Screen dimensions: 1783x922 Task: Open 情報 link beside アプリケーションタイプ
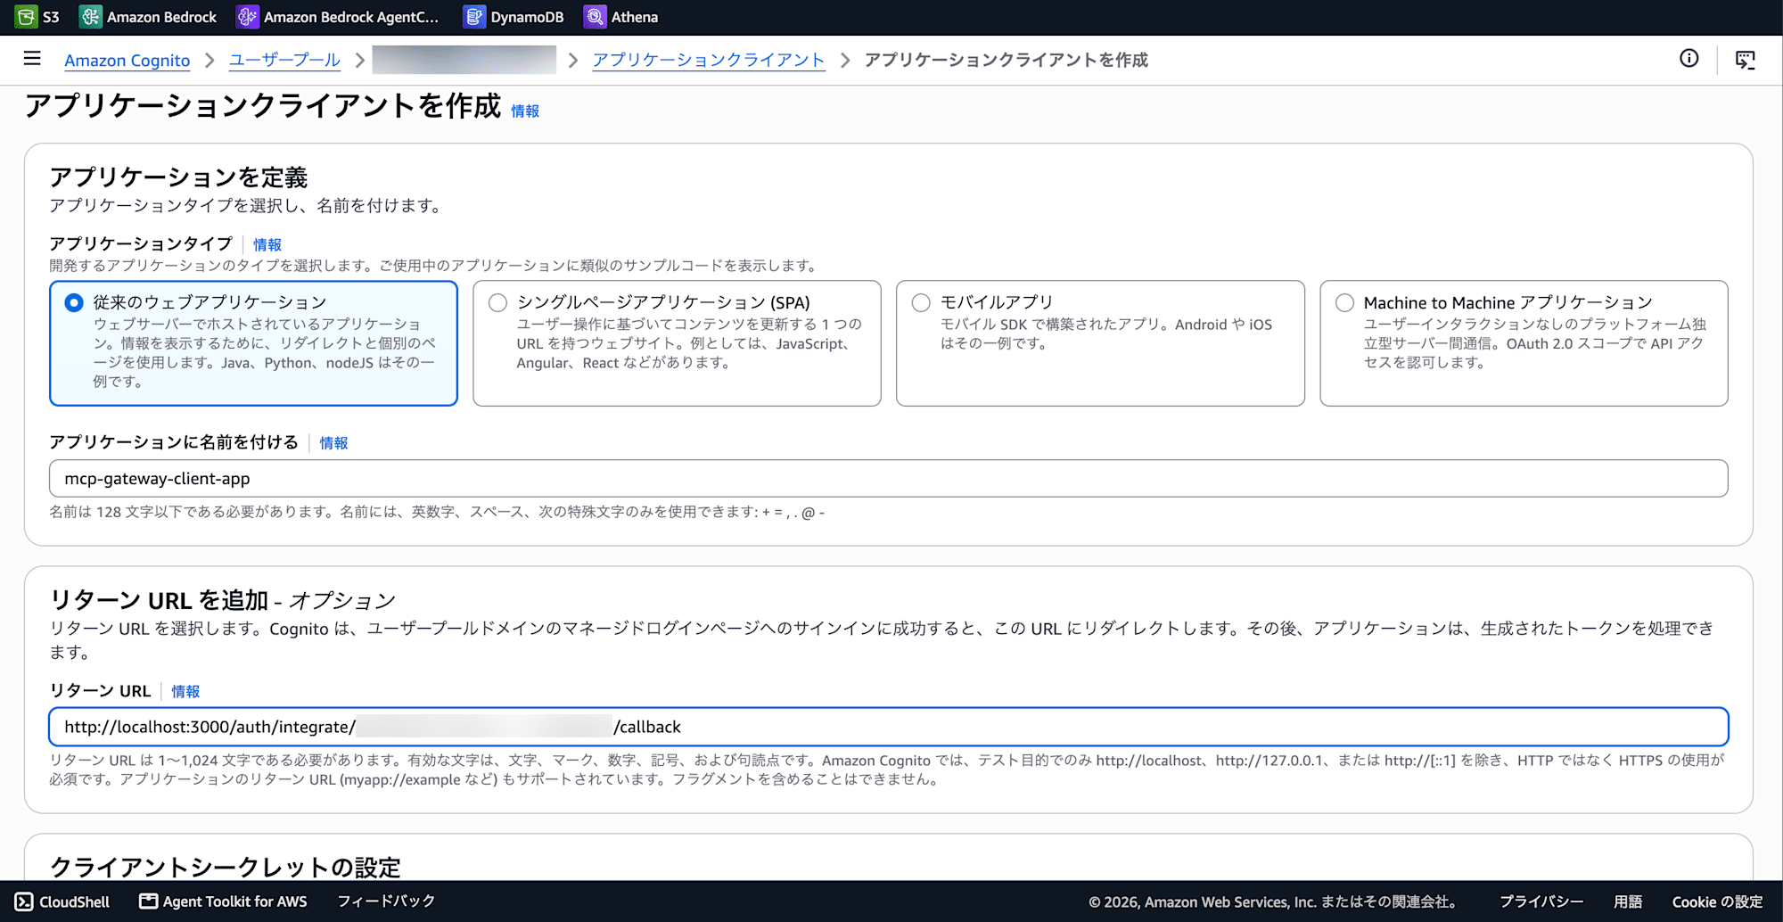click(x=267, y=244)
